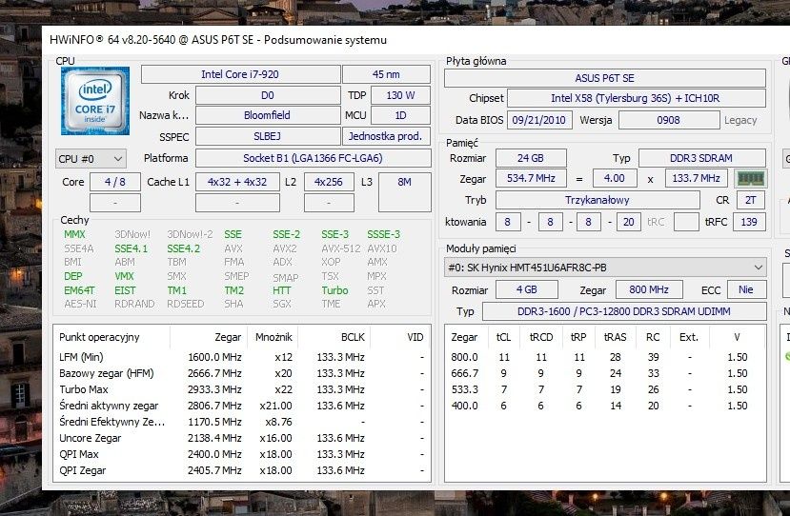Click the SSSE-3 feature flag
The image size is (790, 516).
click(383, 234)
